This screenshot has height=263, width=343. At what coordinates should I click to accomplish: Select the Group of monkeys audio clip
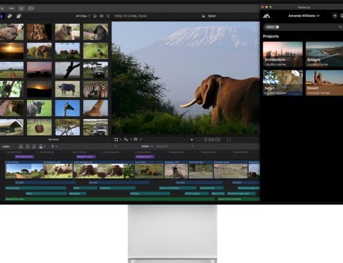[177, 188]
